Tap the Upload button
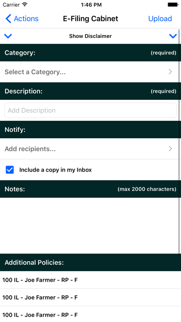The height and width of the screenshot is (322, 181). click(x=160, y=19)
